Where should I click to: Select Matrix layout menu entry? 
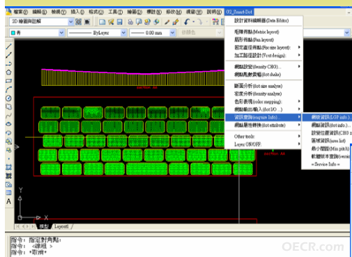264,32
